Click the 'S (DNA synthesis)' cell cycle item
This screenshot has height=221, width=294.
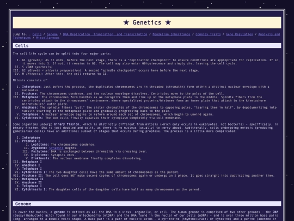coord(38,67)
